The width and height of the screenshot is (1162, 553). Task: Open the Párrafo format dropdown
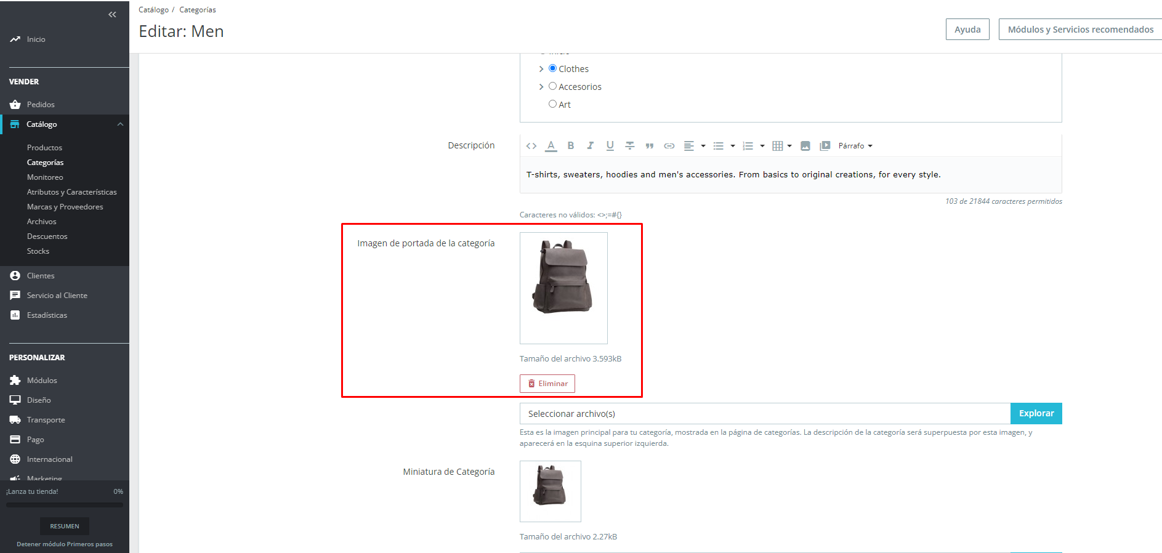(x=855, y=146)
